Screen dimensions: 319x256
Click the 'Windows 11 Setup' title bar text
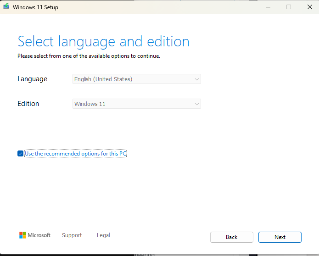35,7
